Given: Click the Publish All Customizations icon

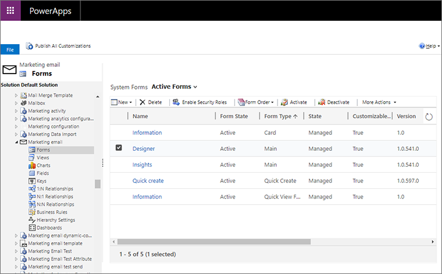Looking at the screenshot, I should pyautogui.click(x=29, y=46).
